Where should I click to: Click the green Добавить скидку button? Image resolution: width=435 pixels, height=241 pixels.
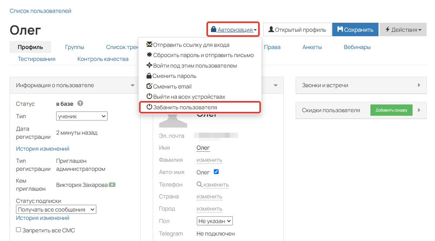391,110
